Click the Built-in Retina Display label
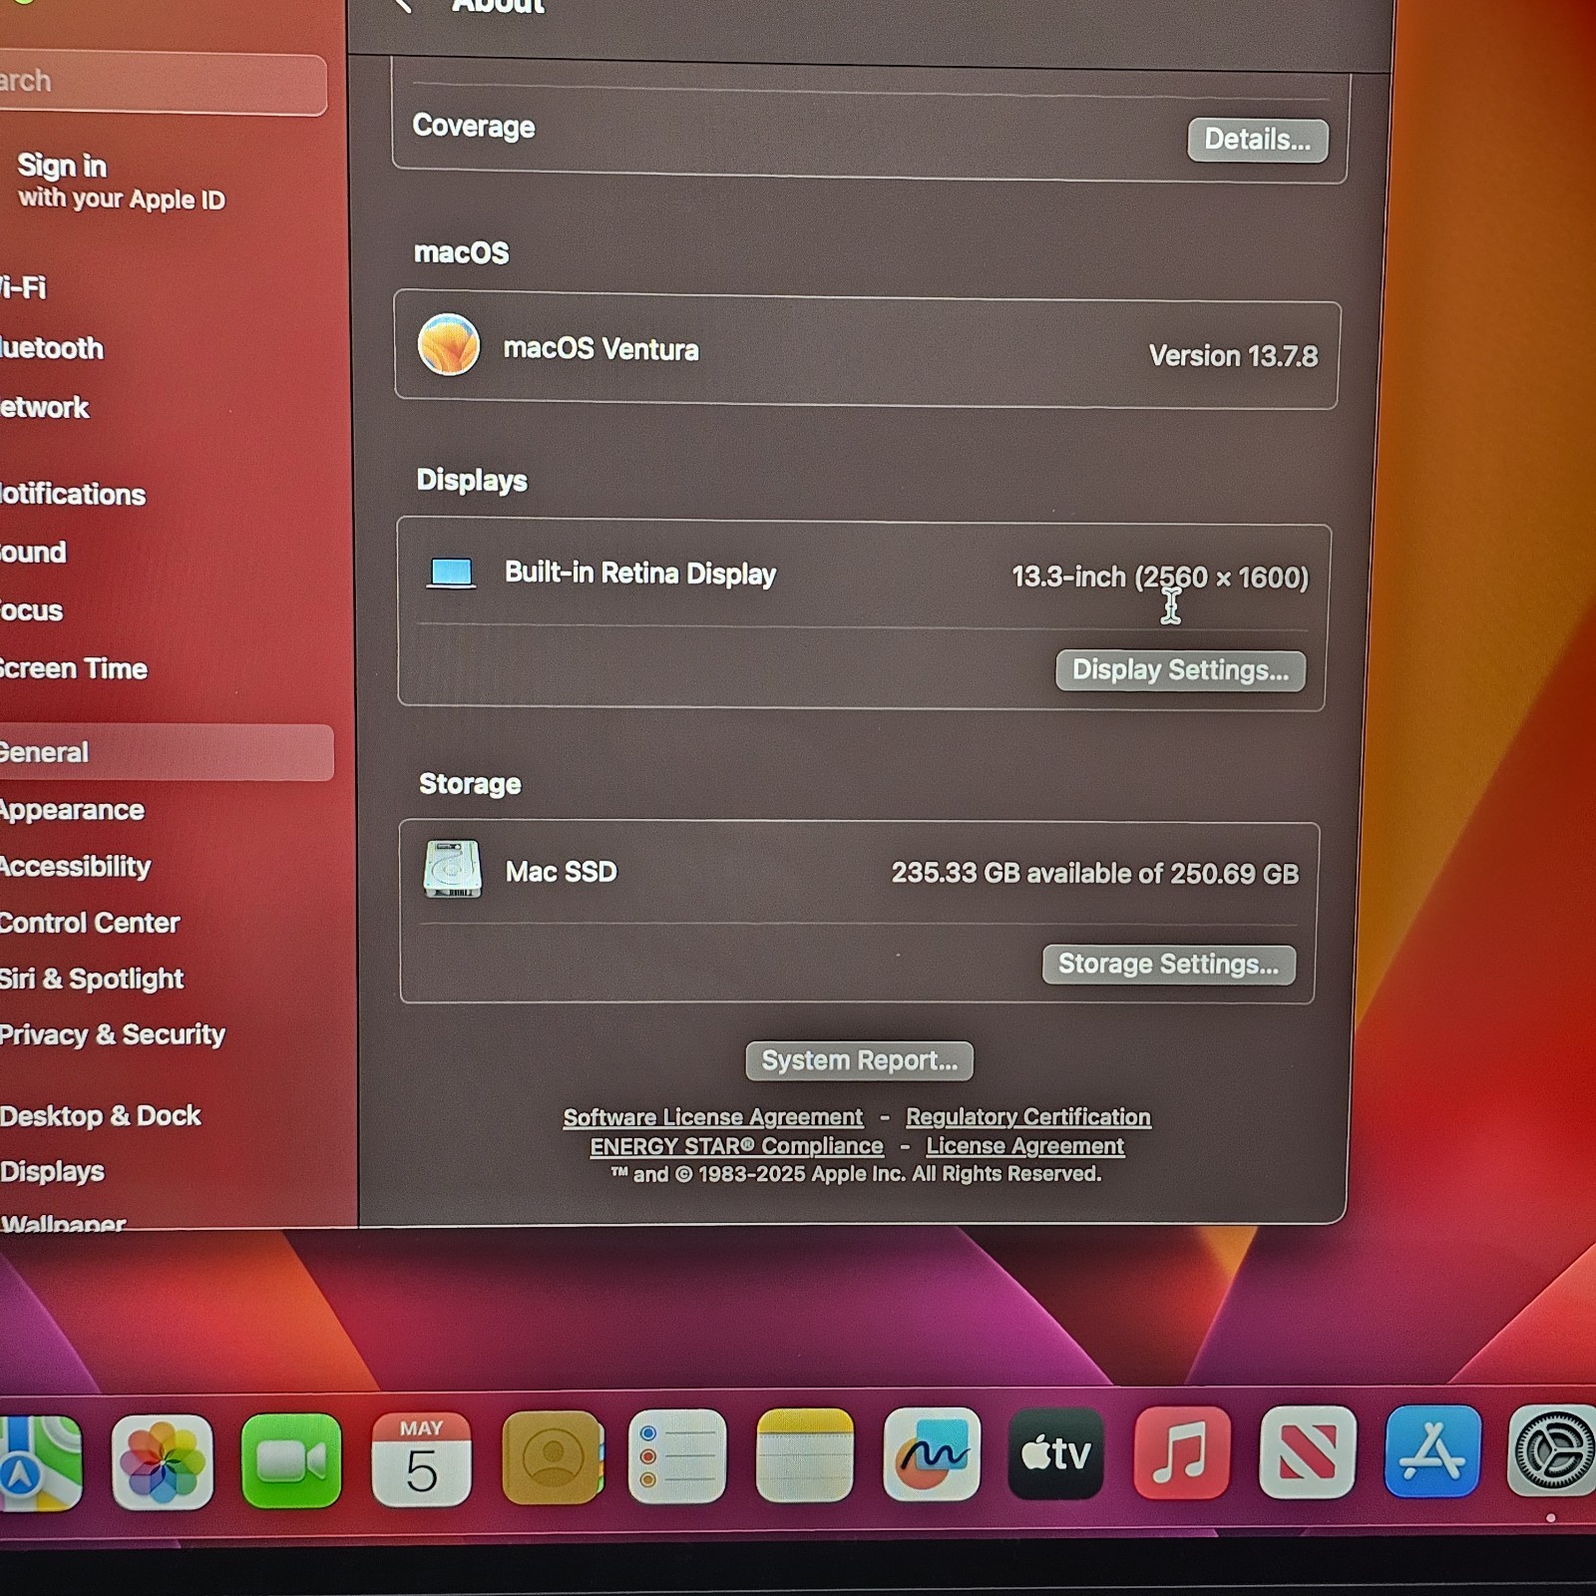Viewport: 1596px width, 1596px height. pos(640,573)
